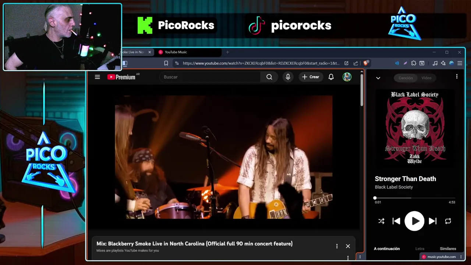Image resolution: width=471 pixels, height=265 pixels.
Task: Close the Blackberry Smoke Live tab
Action: click(149, 52)
